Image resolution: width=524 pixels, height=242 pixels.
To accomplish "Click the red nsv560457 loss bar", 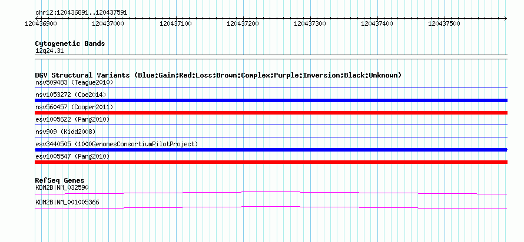I will click(271, 113).
